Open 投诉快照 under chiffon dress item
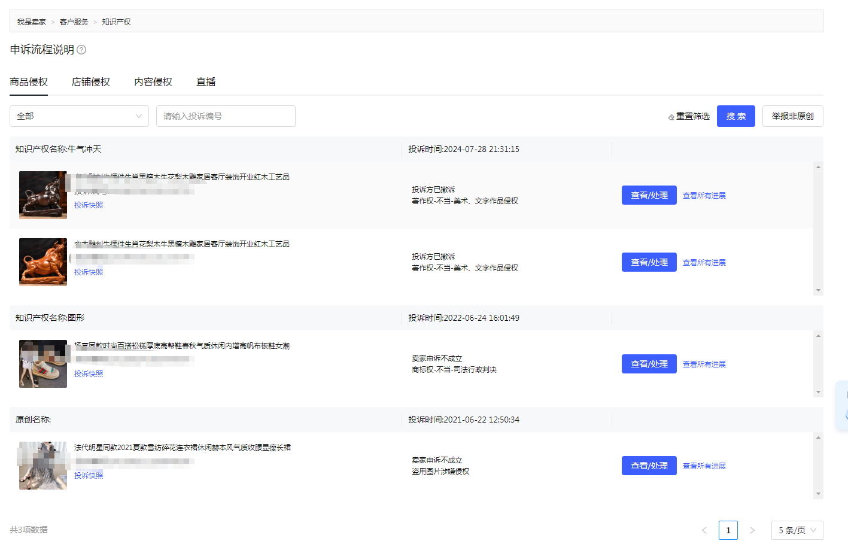The height and width of the screenshot is (553, 848). tap(89, 476)
